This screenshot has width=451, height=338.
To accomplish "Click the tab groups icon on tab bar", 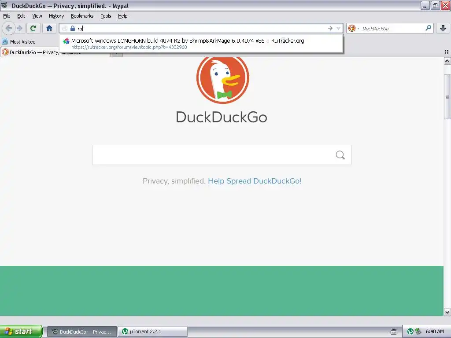I will click(447, 52).
